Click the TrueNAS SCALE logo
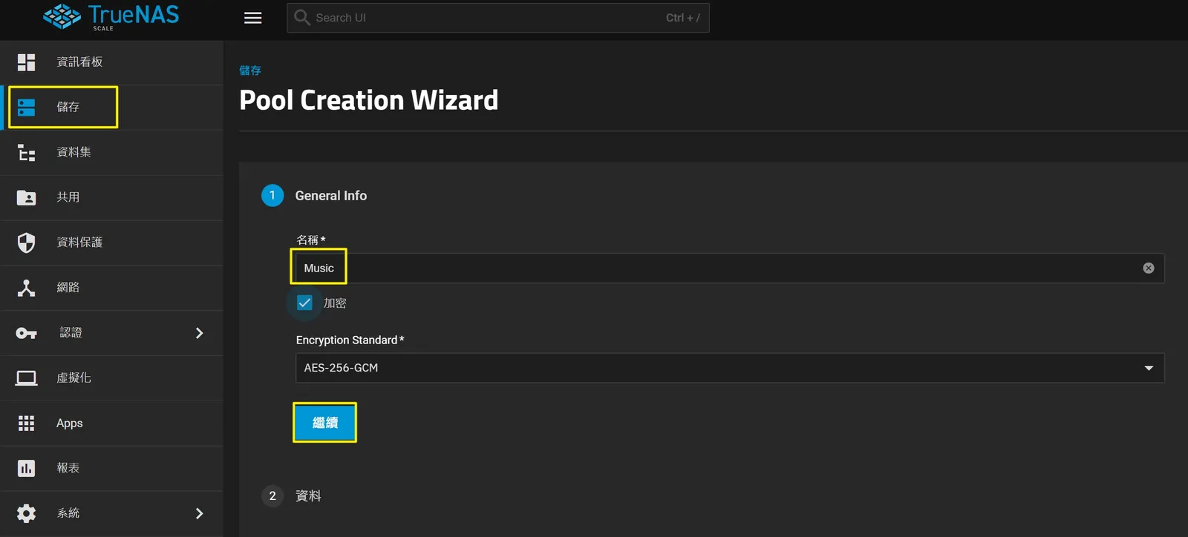This screenshot has width=1188, height=537. tap(111, 16)
